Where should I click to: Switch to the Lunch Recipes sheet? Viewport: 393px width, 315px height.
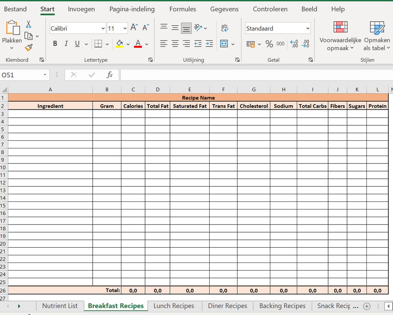tap(174, 306)
